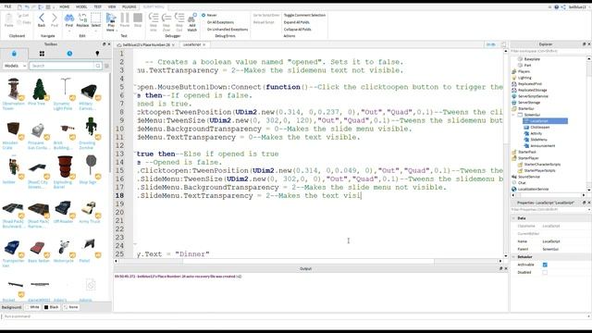Open the Play Here dropdown arrow
Viewport: 592px width, 333px height.
pyautogui.click(x=117, y=31)
